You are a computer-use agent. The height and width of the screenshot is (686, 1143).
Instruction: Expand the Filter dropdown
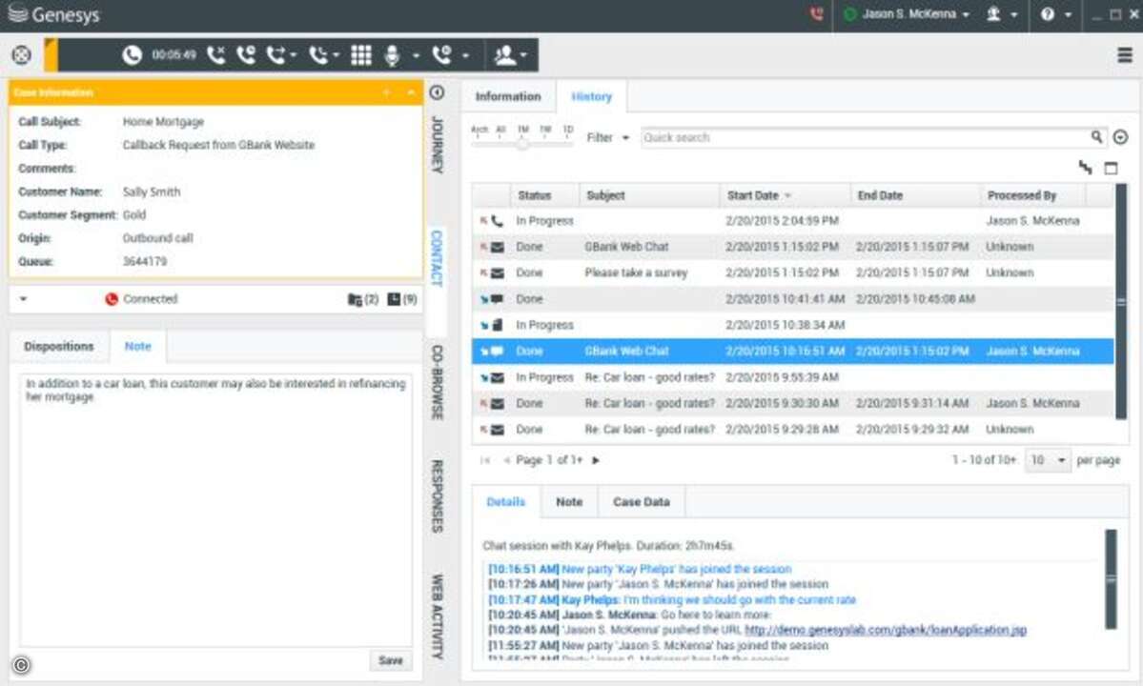click(607, 137)
